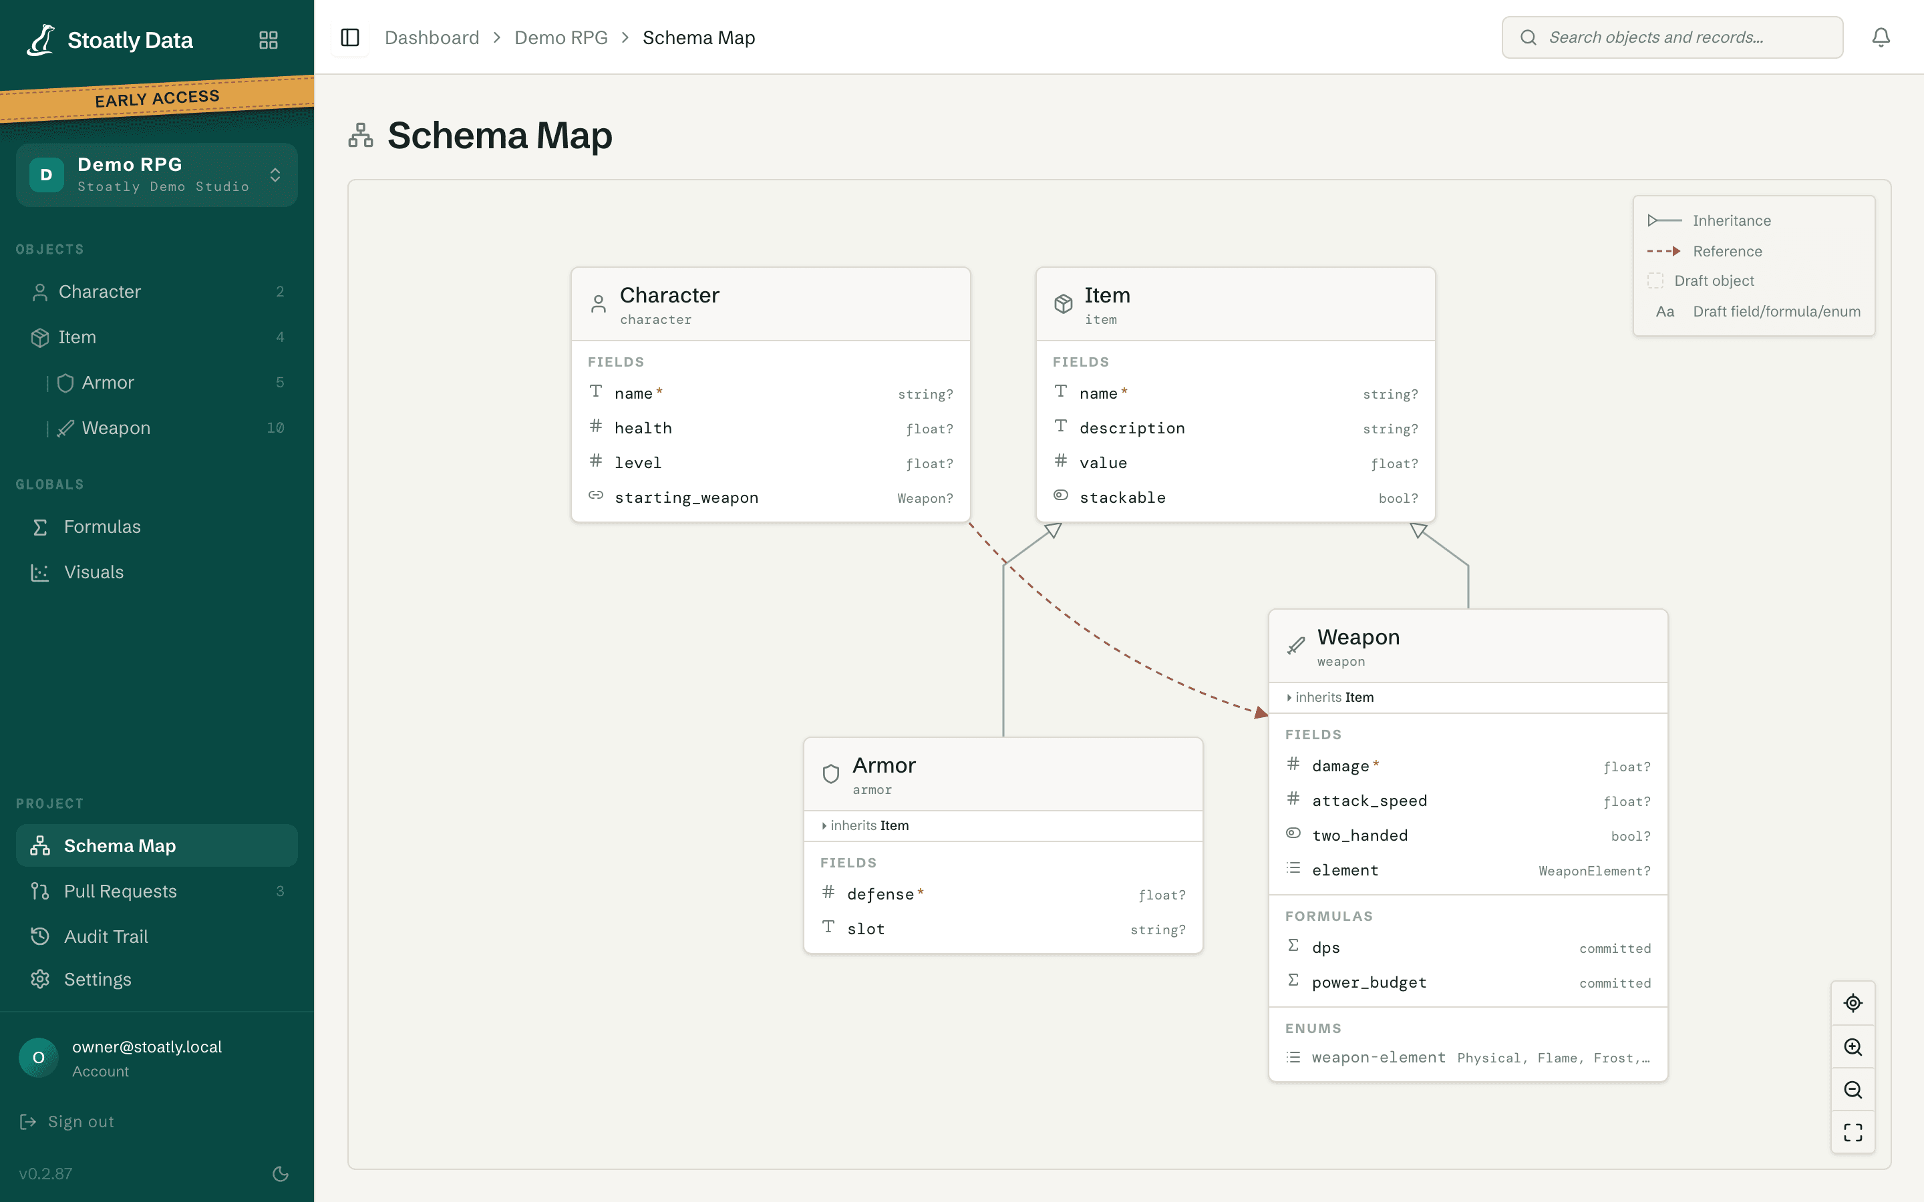Open the notifications bell

[x=1881, y=37]
